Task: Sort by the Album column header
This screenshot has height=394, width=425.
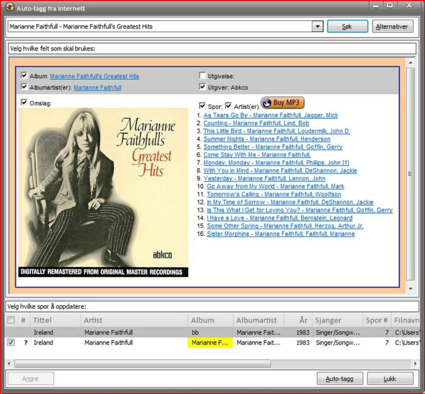Action: pyautogui.click(x=211, y=320)
